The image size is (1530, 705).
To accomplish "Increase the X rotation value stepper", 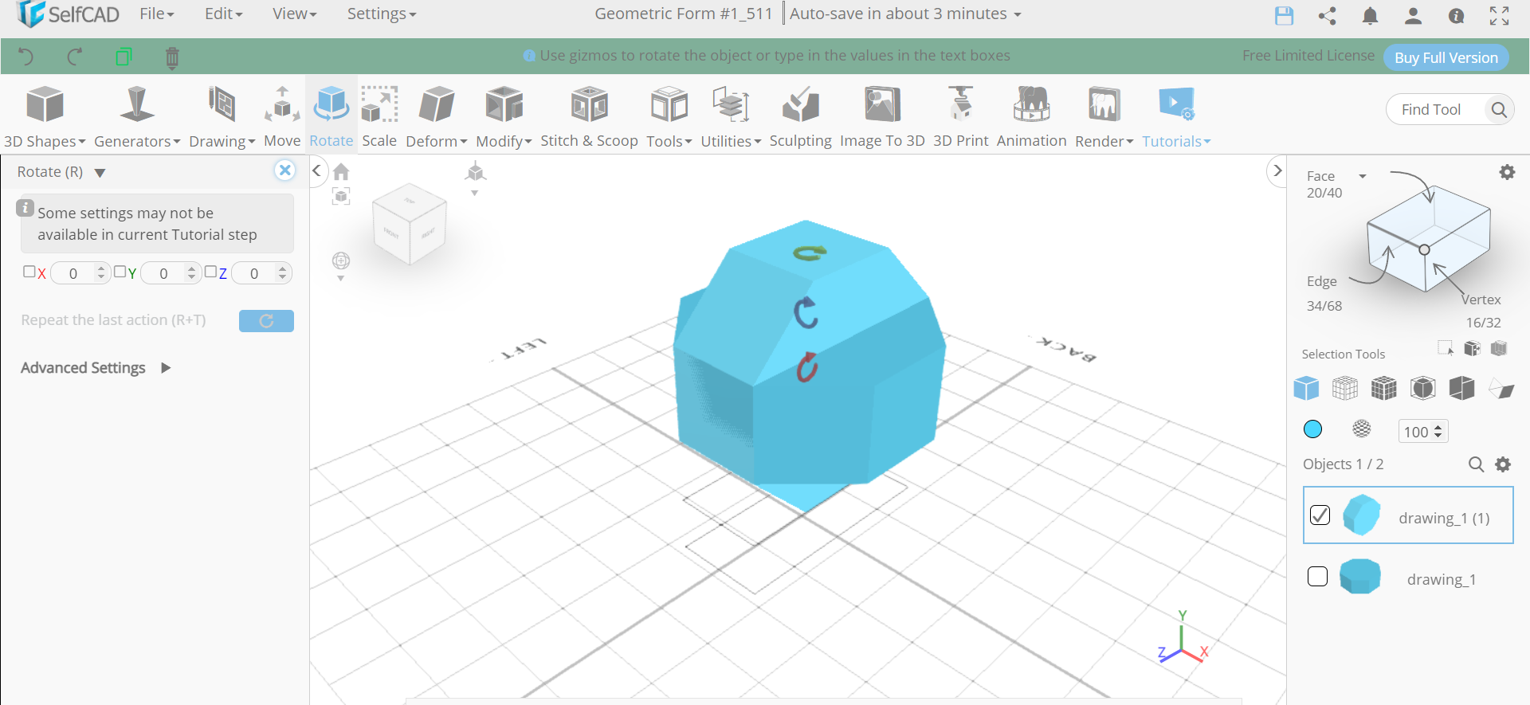I will (100, 268).
